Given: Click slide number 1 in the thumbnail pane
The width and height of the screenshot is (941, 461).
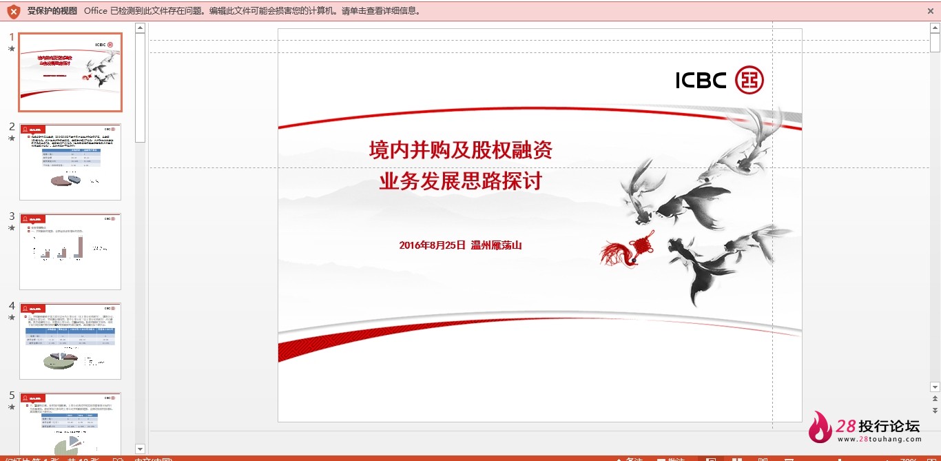Looking at the screenshot, I should click(12, 37).
